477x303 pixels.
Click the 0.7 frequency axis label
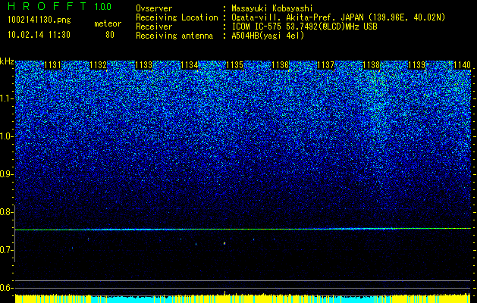(7, 250)
